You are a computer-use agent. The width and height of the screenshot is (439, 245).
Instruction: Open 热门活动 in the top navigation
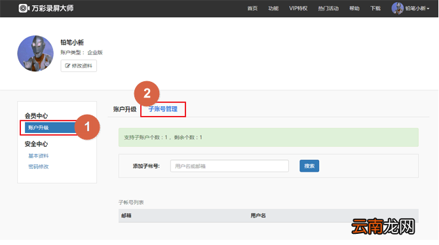point(328,9)
